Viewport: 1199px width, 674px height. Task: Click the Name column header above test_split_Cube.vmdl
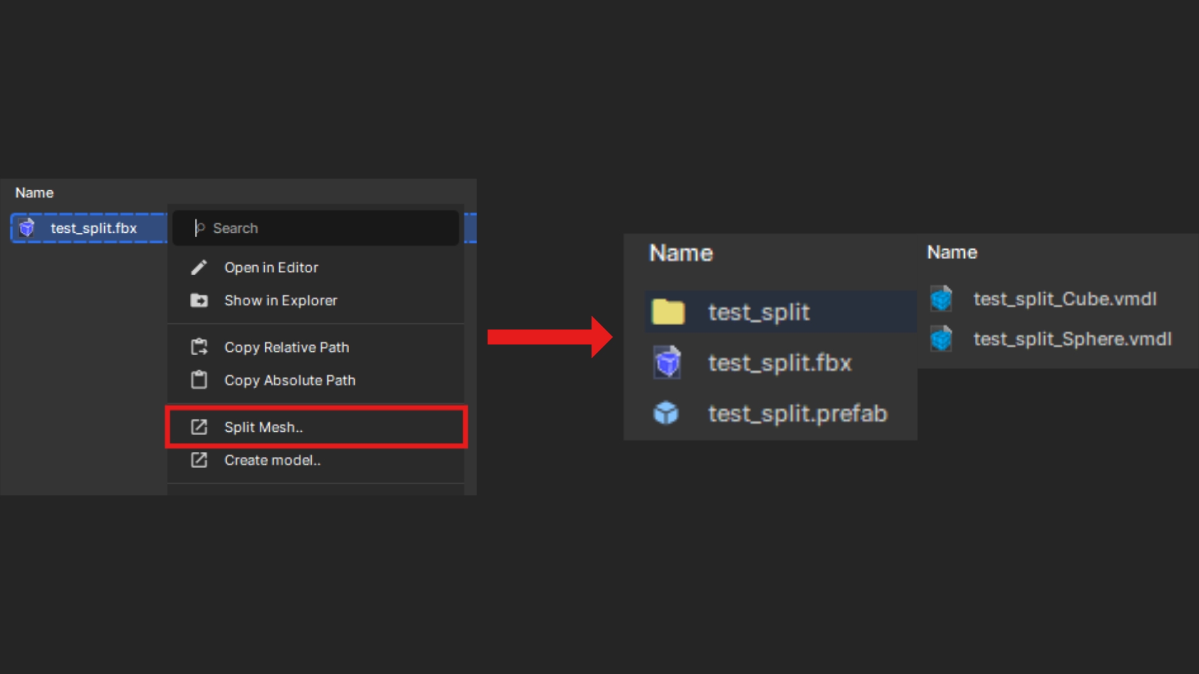point(952,252)
